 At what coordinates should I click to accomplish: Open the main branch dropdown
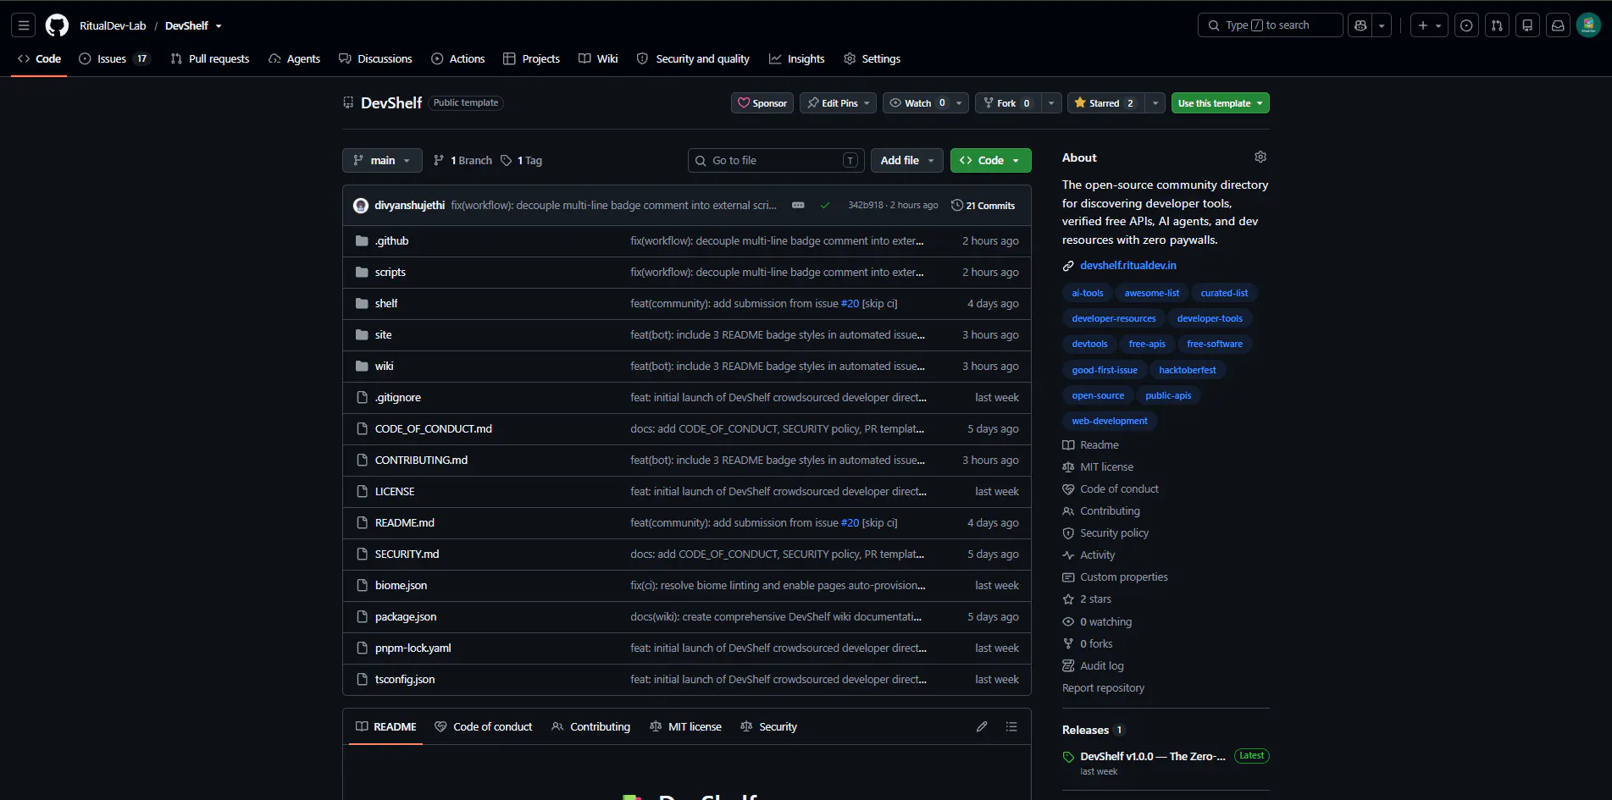tap(382, 160)
